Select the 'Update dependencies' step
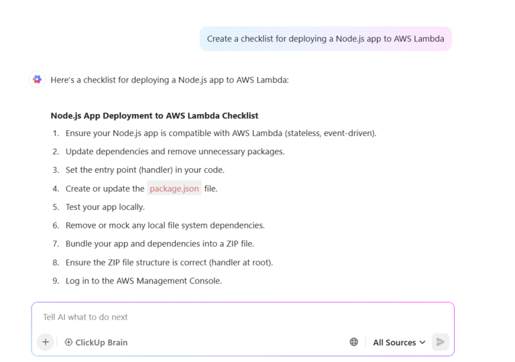The width and height of the screenshot is (515, 362). [x=175, y=152]
